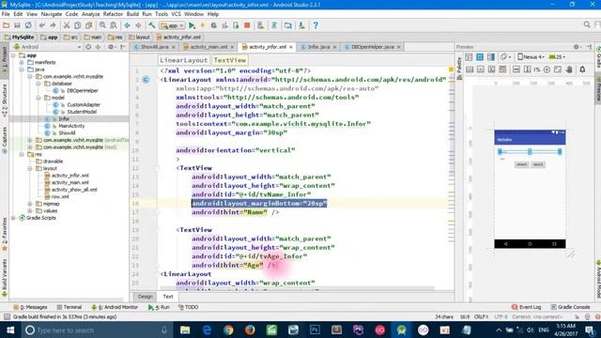Open the Project panel gear settings

point(111,47)
